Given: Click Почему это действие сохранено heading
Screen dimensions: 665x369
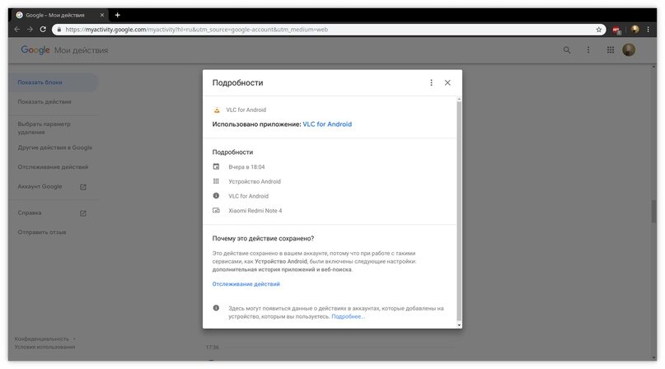Looking at the screenshot, I should pyautogui.click(x=263, y=238).
